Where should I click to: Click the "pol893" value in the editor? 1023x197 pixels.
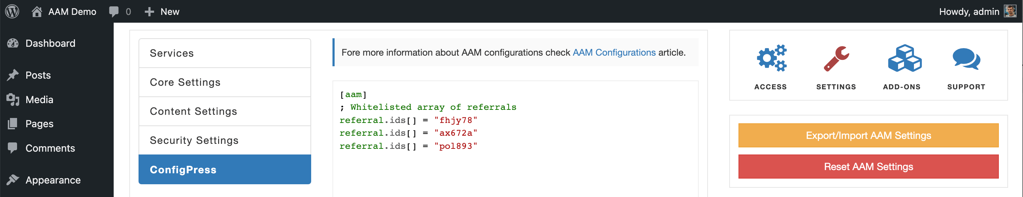coord(455,146)
